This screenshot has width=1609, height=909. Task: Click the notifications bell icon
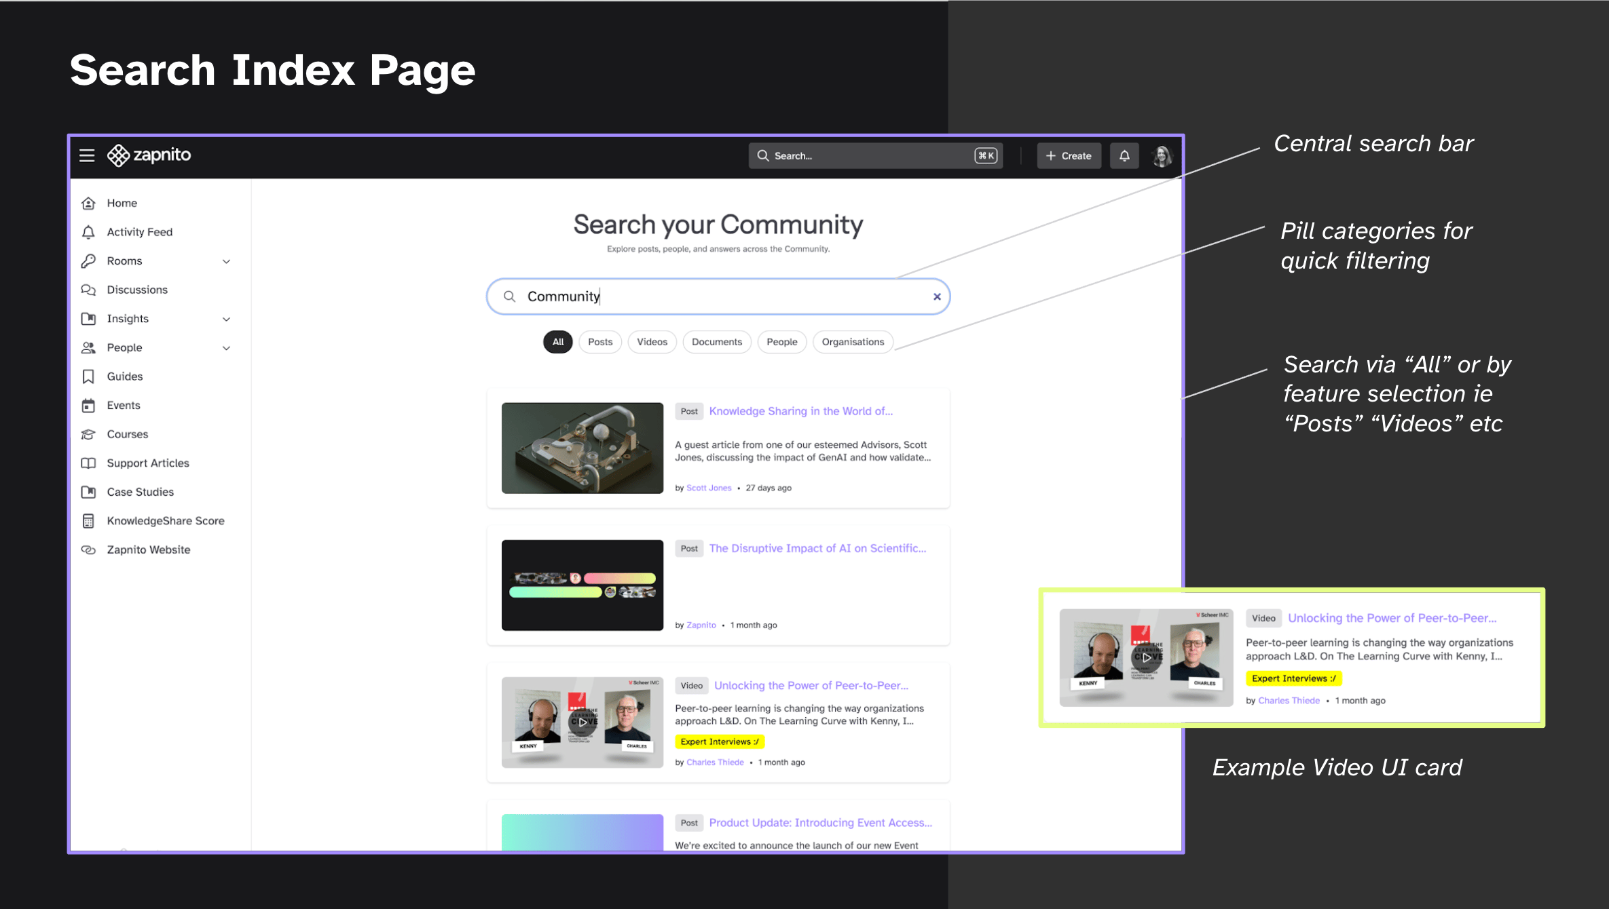[1124, 155]
